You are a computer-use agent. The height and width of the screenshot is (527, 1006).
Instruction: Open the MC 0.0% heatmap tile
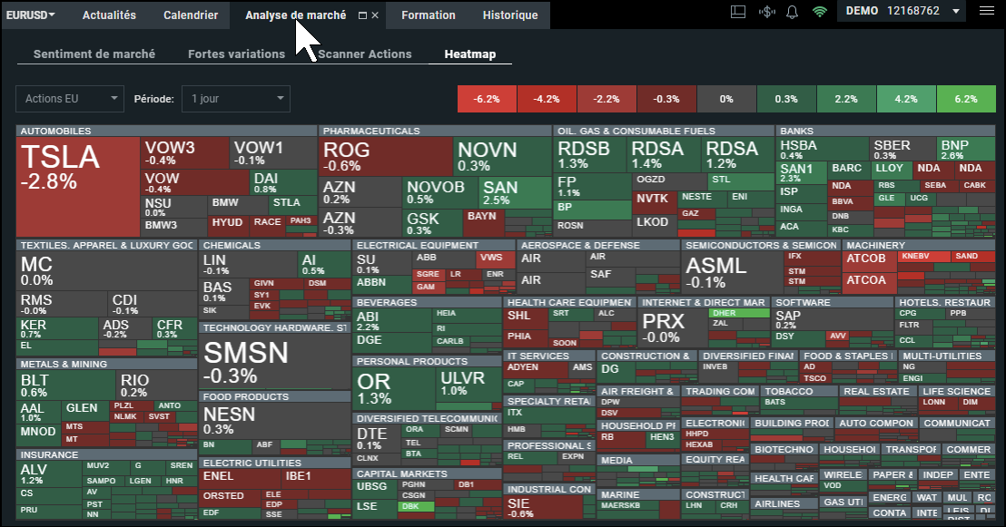pyautogui.click(x=106, y=270)
